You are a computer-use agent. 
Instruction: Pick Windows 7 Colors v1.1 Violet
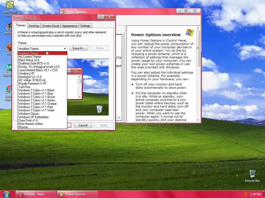point(42,110)
